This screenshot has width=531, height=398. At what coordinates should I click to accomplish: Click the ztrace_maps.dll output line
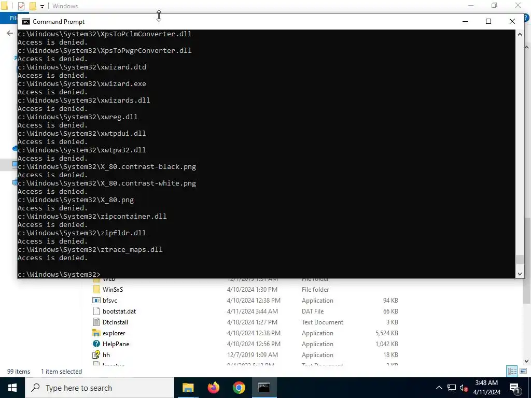point(90,249)
